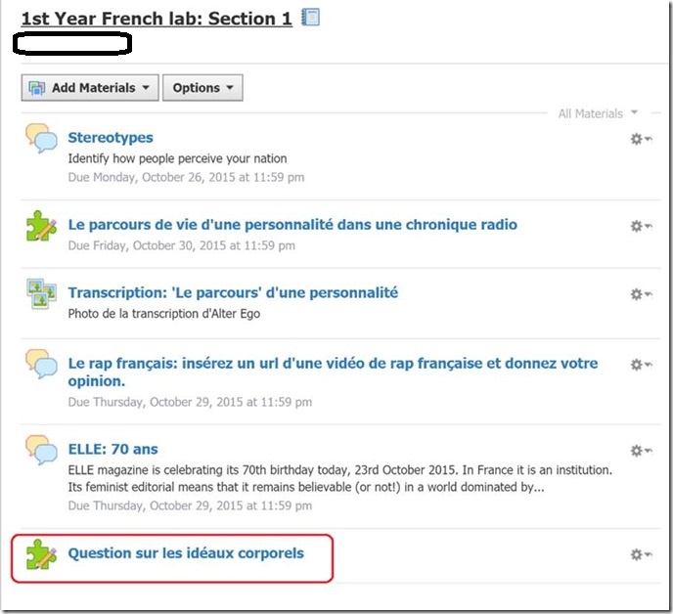Click the Stereotypes discussion bubble icon
The height and width of the screenshot is (614, 673).
[41, 139]
